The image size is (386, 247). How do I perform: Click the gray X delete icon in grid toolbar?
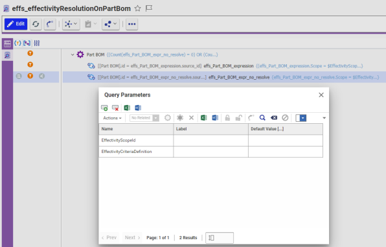click(x=191, y=118)
